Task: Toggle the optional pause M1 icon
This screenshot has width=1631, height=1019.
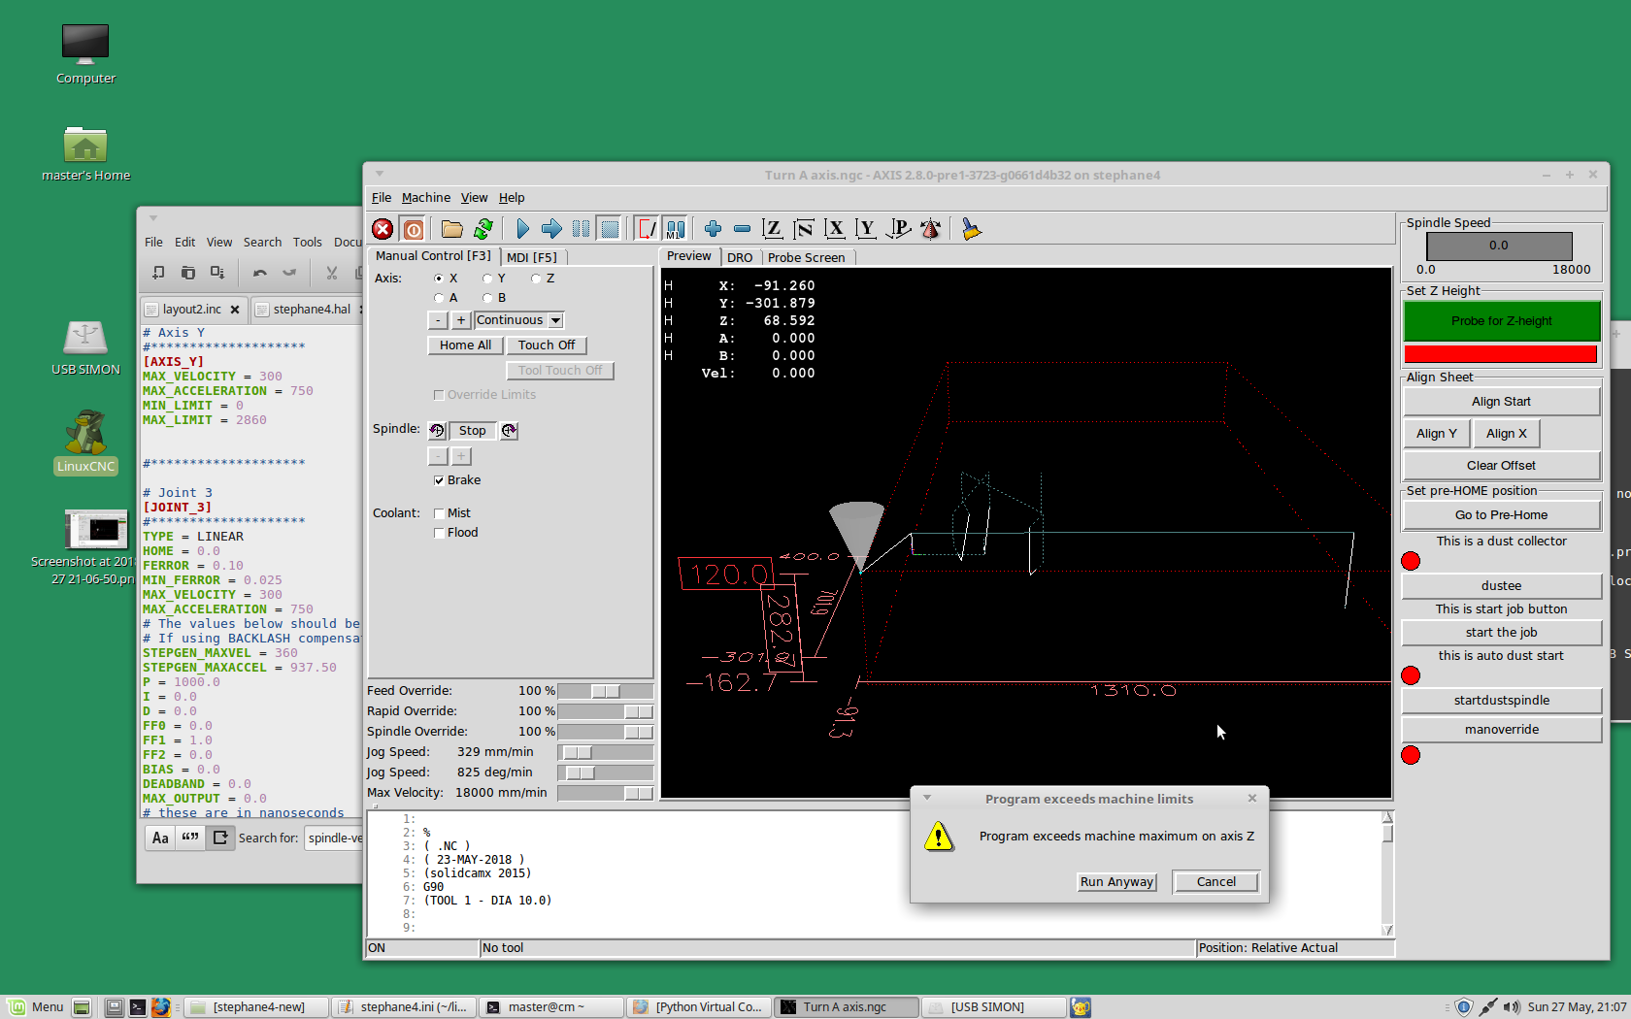Action: point(676,229)
